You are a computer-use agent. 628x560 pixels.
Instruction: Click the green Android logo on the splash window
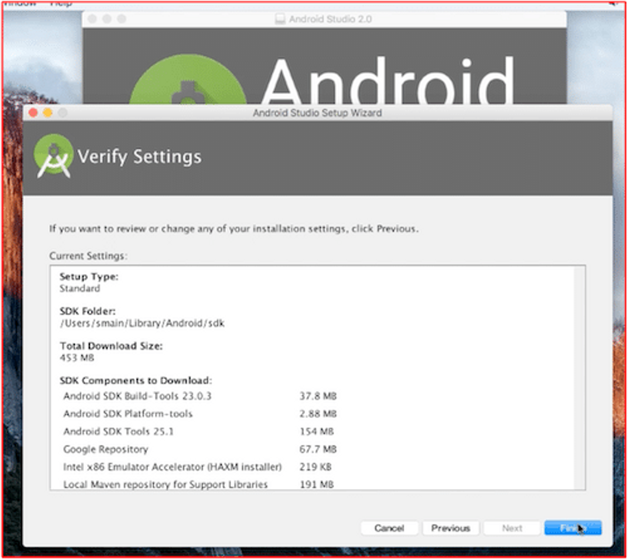188,79
